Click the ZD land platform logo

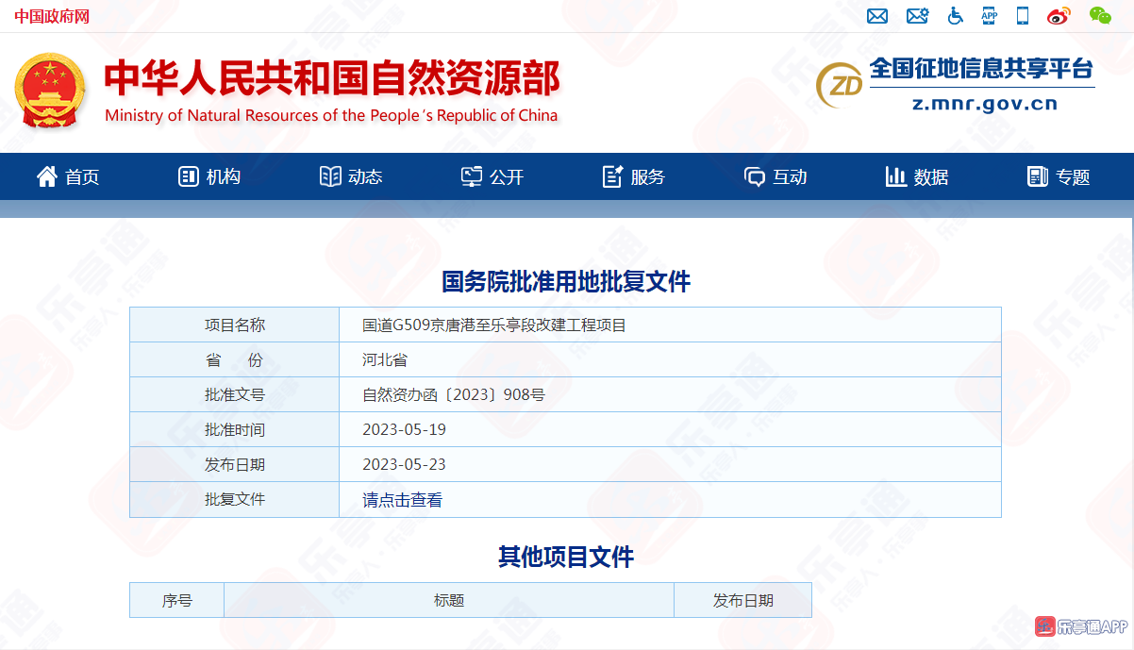(x=840, y=85)
